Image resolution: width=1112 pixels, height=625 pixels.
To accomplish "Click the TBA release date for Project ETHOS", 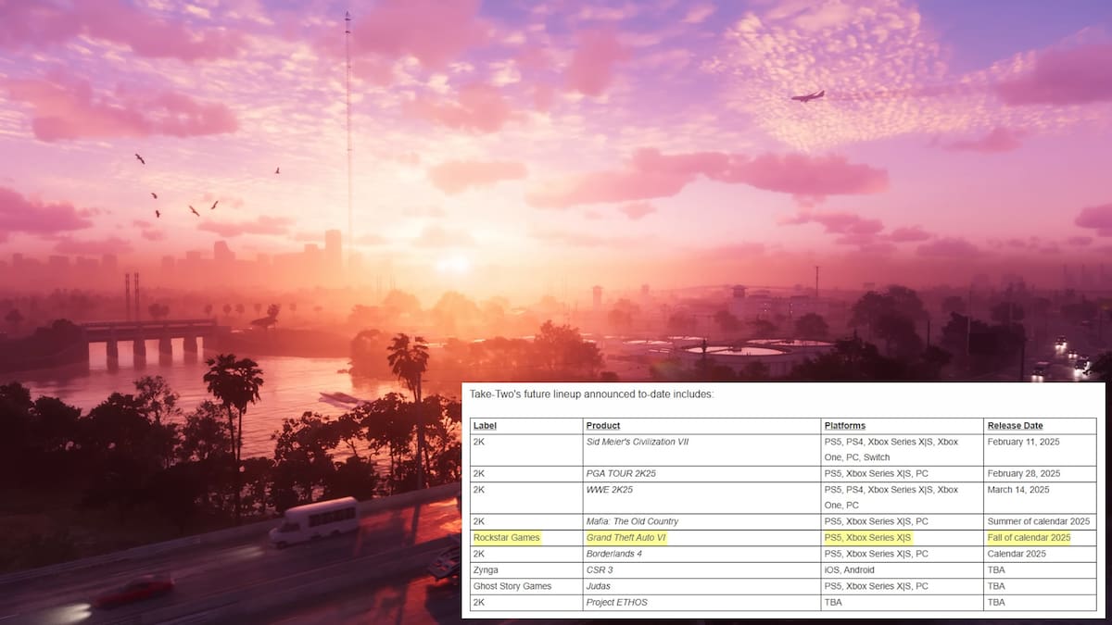I will coord(996,602).
